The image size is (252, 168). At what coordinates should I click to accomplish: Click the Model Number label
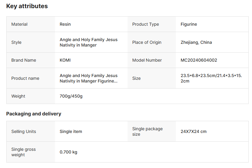pos(147,60)
